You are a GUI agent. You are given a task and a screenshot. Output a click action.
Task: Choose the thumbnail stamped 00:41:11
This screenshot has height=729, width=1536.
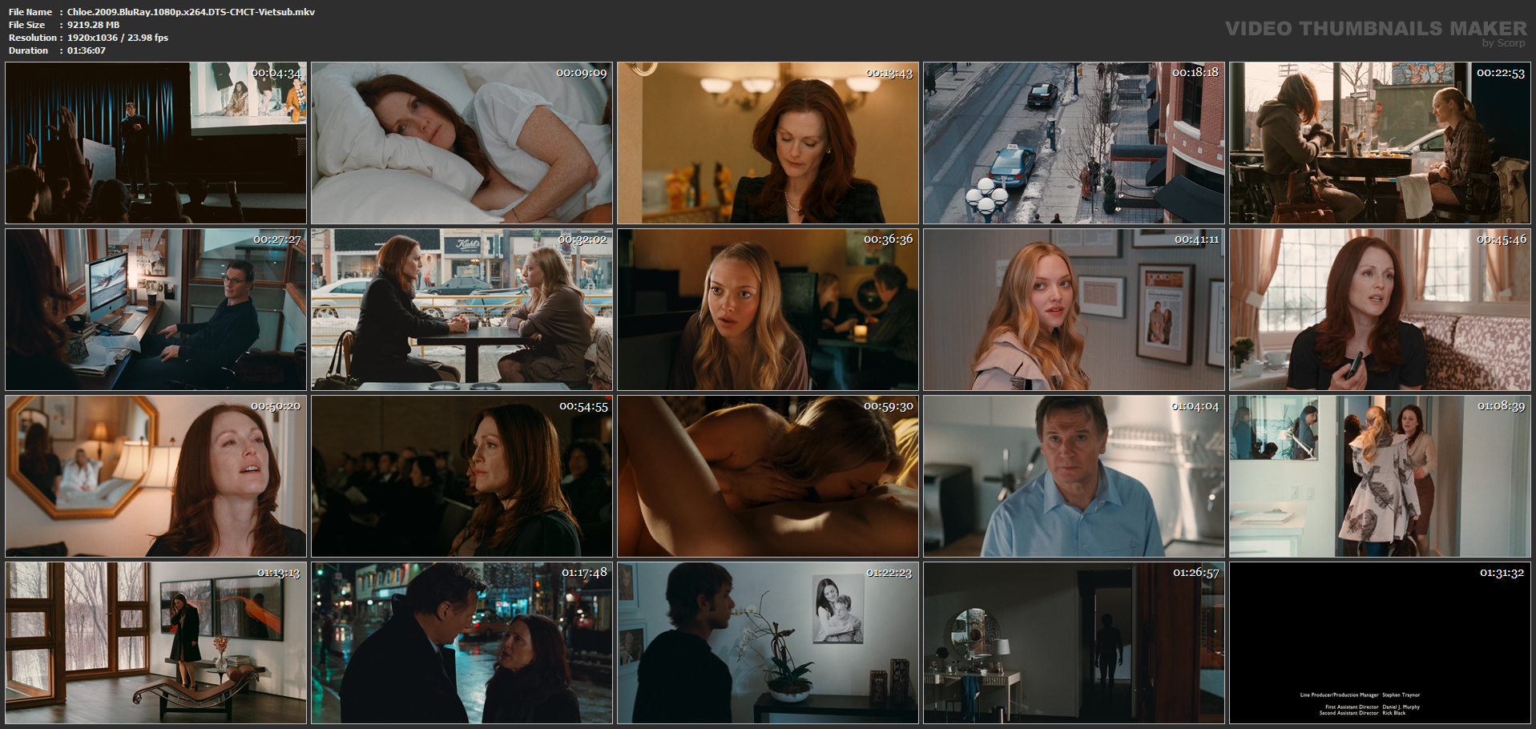[1074, 310]
